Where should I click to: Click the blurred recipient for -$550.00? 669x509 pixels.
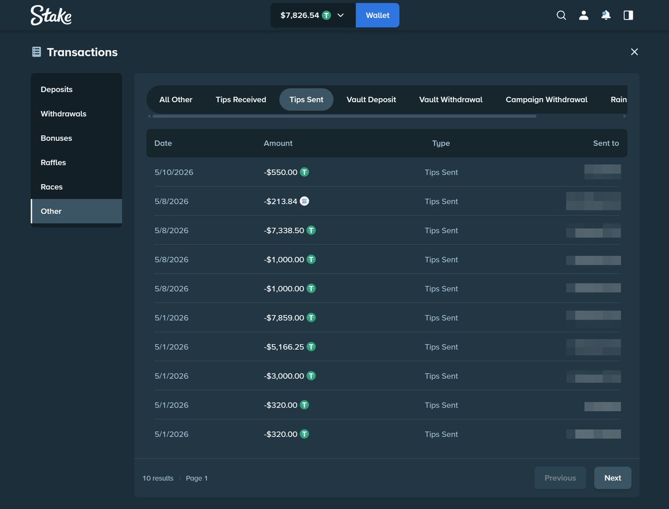point(603,172)
